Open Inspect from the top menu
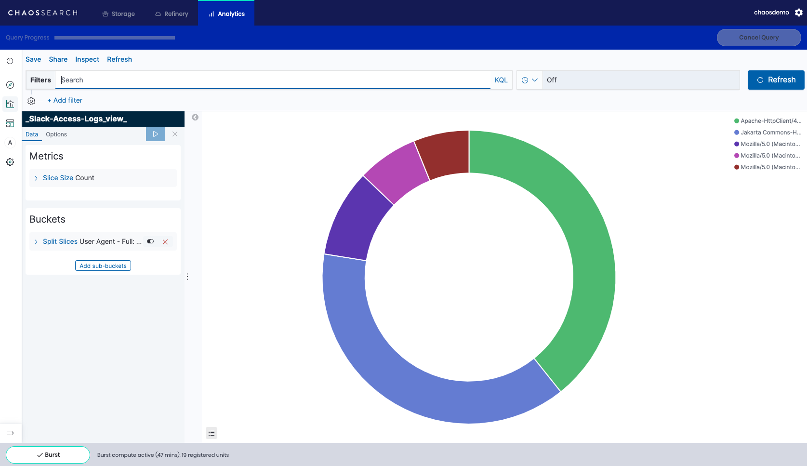The width and height of the screenshot is (807, 466). pos(87,59)
